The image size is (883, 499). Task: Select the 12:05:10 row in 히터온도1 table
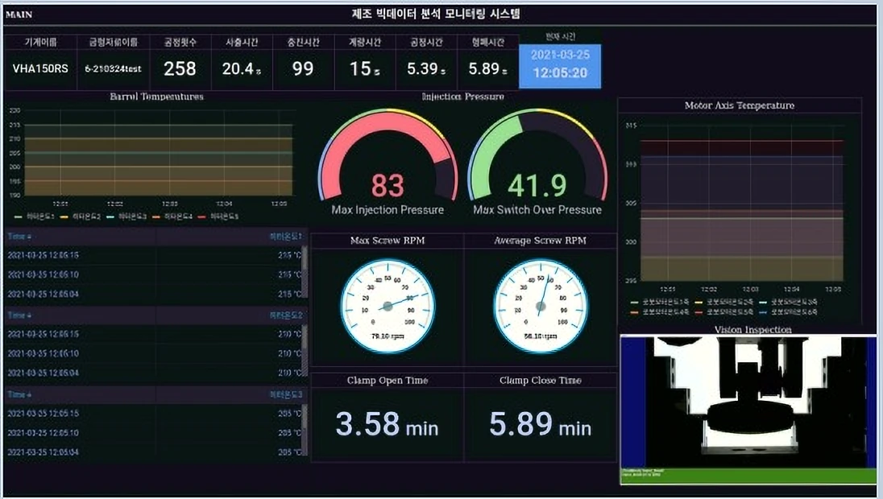154,274
